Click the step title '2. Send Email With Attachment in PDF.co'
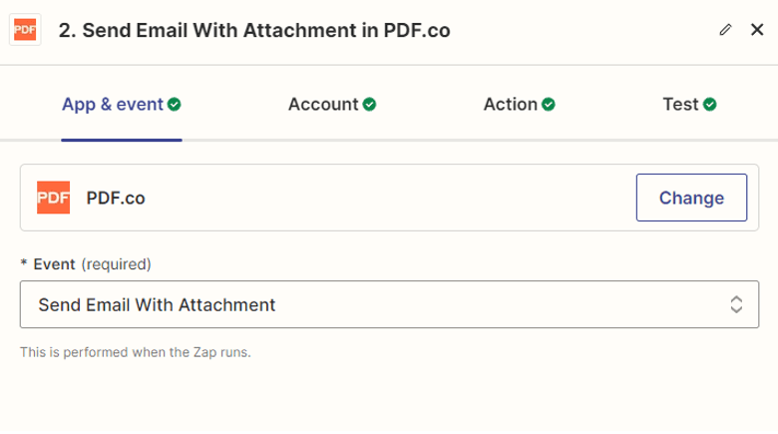The image size is (778, 434). [254, 30]
